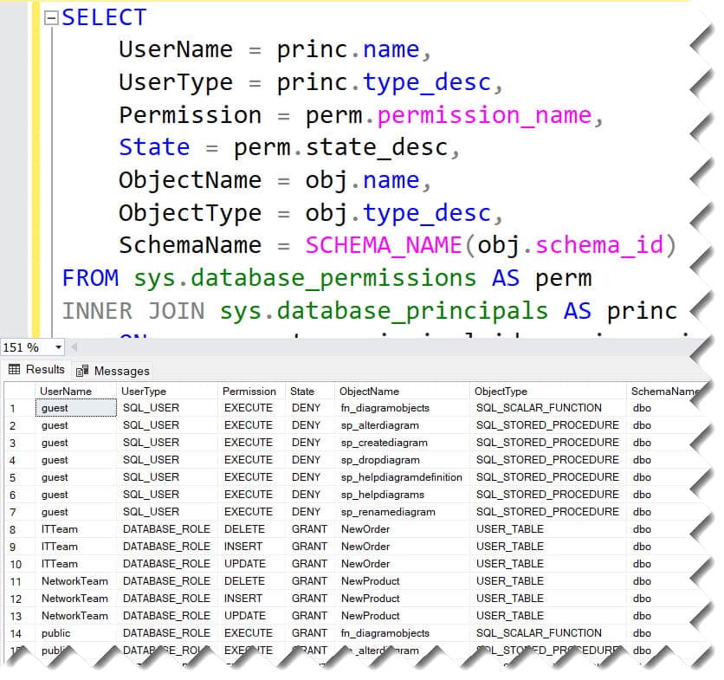This screenshot has height=680, width=724.
Task: Click the State column header
Action: coord(304,391)
